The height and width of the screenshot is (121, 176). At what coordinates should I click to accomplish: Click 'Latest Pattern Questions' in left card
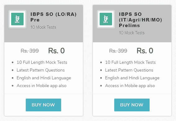click(41, 70)
